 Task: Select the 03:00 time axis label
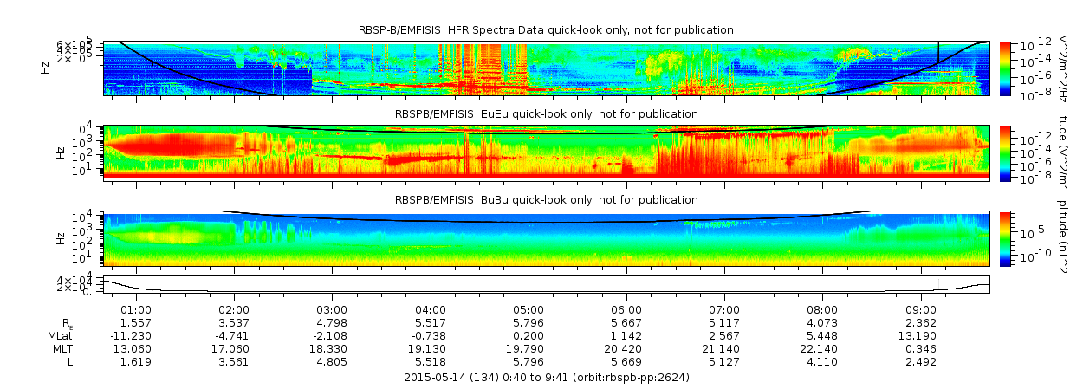click(x=333, y=309)
